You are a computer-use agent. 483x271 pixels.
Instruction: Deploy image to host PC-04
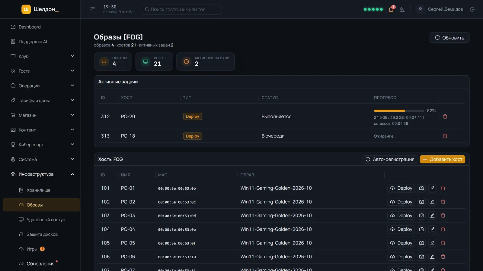[x=401, y=229]
